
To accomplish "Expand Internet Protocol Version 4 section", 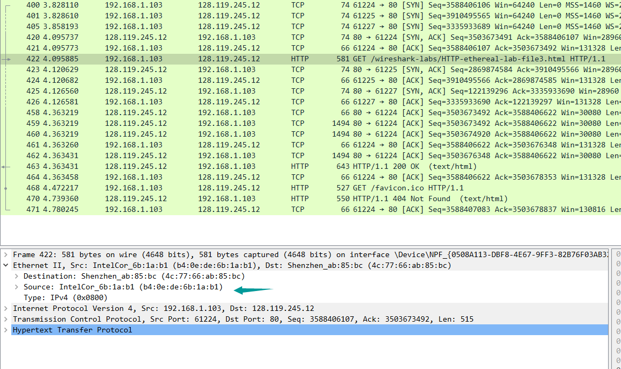I will (6, 308).
